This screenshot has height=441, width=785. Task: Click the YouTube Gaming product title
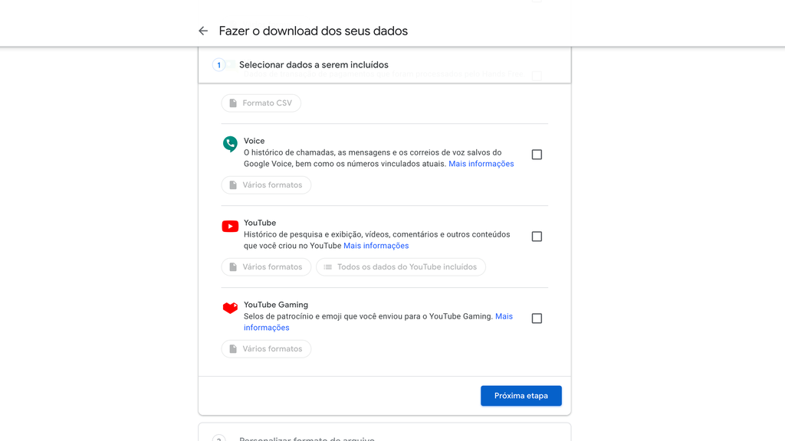click(x=276, y=305)
